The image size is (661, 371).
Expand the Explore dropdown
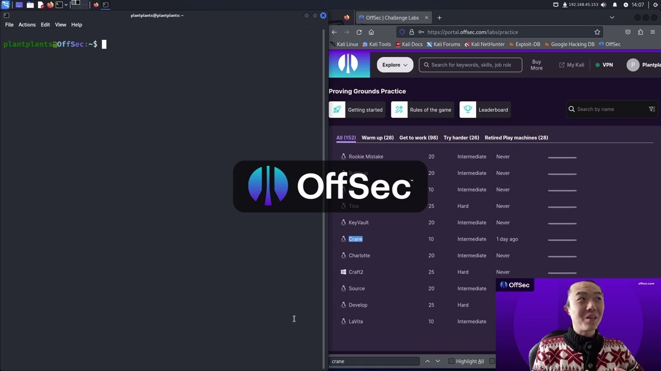click(395, 65)
